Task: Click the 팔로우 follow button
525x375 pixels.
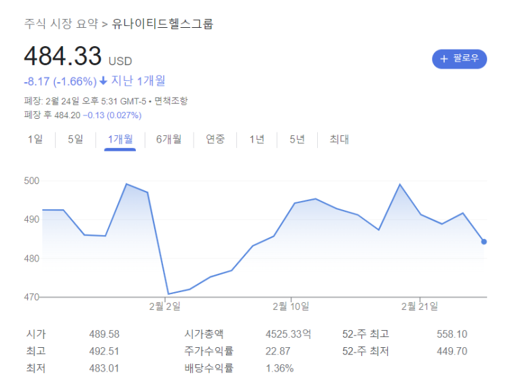Action: pos(459,59)
